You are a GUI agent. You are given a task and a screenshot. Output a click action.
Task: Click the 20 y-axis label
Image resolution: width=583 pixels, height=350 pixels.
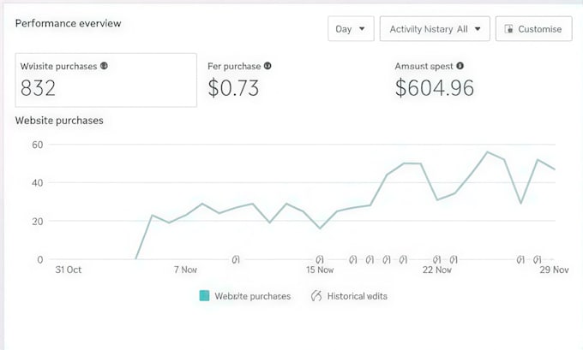click(x=38, y=221)
